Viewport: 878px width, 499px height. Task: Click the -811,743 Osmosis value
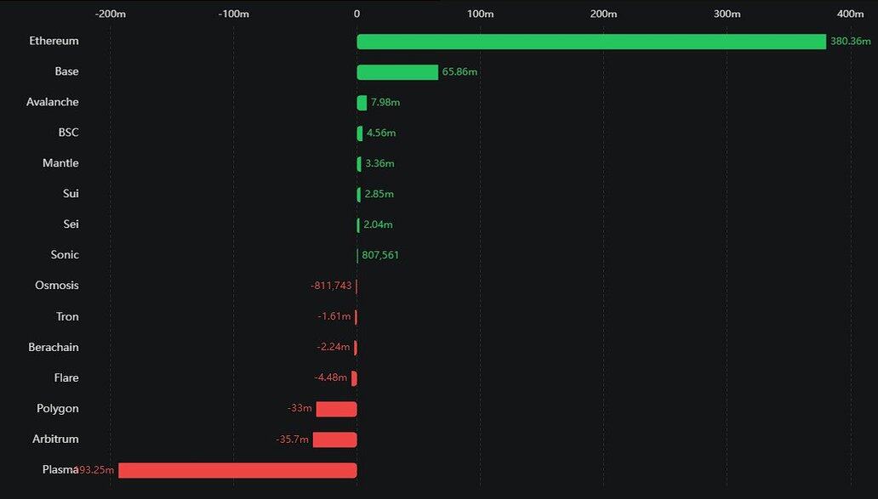(x=331, y=286)
